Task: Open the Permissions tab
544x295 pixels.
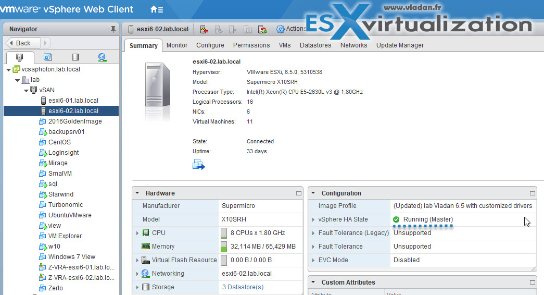Action: [251, 45]
